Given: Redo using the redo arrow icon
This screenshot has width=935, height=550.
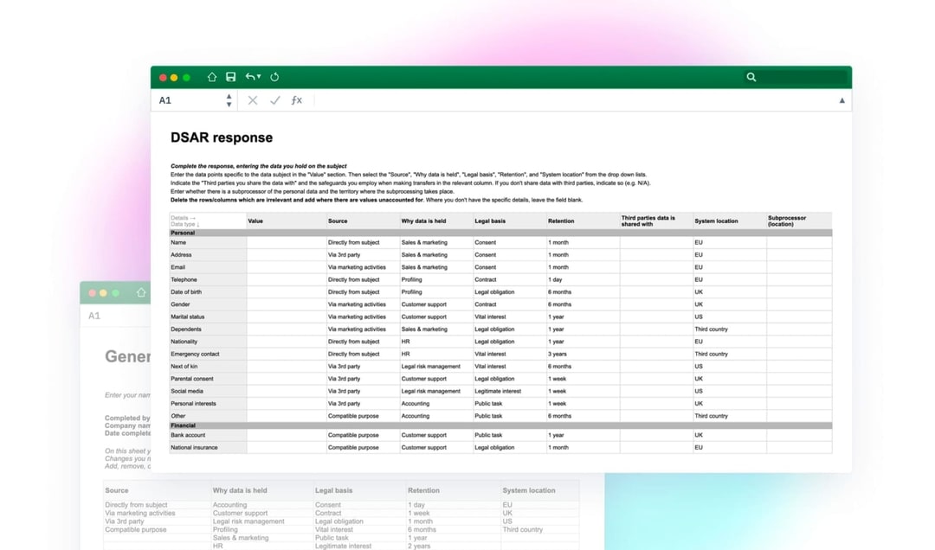Looking at the screenshot, I should coord(274,77).
